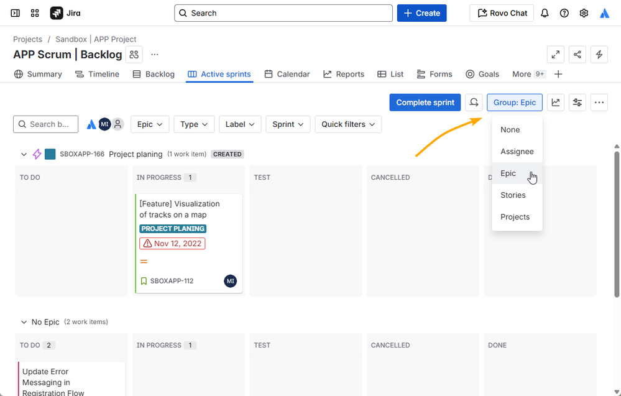Click the PROJECT PLANING epic label on card
This screenshot has height=396, width=621.
pos(173,229)
